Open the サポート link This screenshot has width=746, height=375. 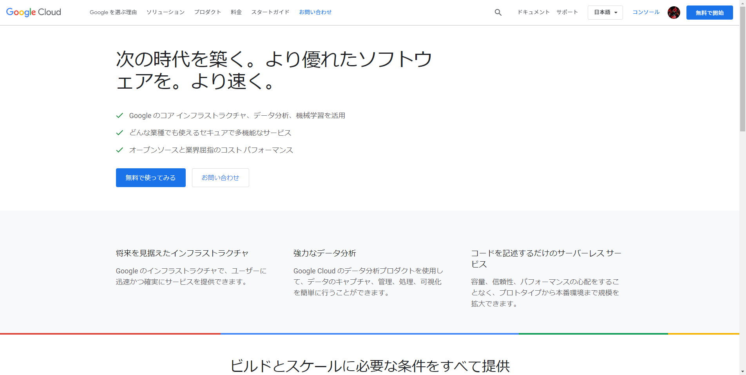pyautogui.click(x=567, y=12)
